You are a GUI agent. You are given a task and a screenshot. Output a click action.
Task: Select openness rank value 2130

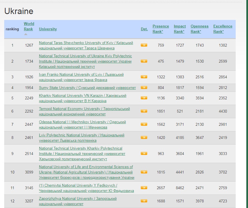[x=200, y=124]
